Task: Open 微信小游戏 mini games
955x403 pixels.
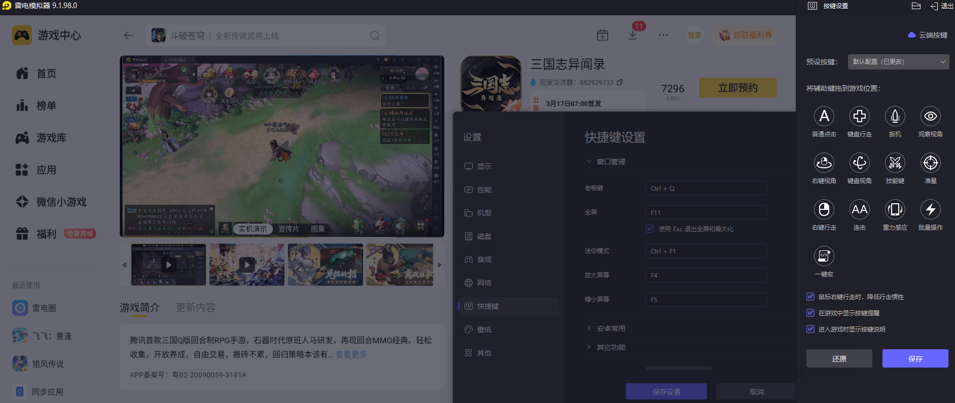Action: [x=51, y=202]
